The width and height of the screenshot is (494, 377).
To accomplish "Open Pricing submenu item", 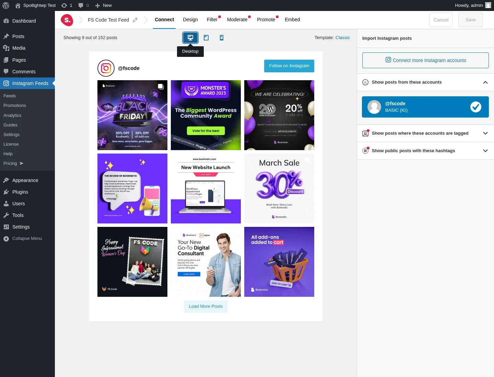I will click(x=13, y=163).
